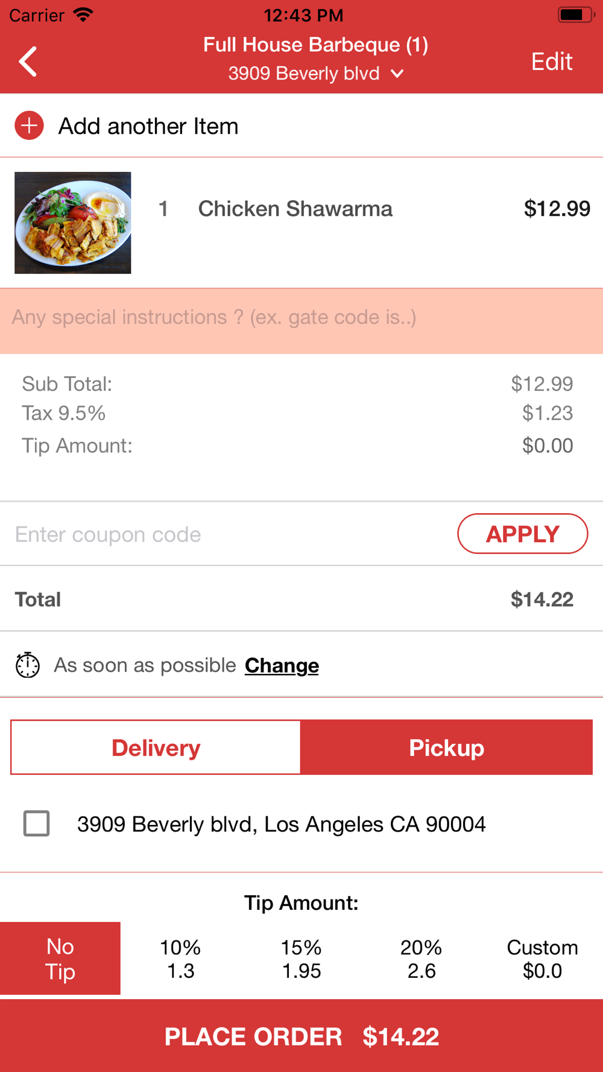Open the Custom tip amount option
The width and height of the screenshot is (603, 1072).
click(542, 959)
